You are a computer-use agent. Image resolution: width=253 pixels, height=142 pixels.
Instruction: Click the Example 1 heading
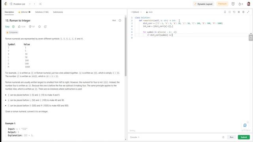coord(11,123)
